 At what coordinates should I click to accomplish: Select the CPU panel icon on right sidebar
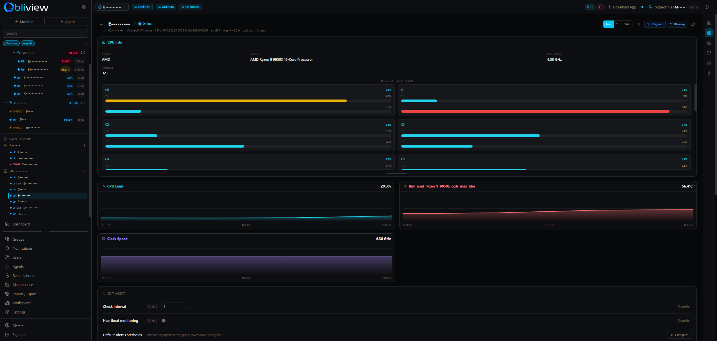tap(709, 33)
